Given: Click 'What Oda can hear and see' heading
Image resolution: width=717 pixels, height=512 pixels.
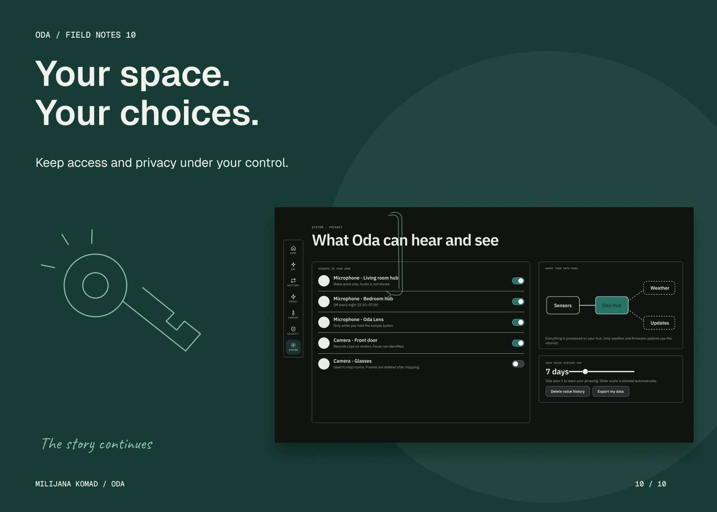Looking at the screenshot, I should [405, 240].
